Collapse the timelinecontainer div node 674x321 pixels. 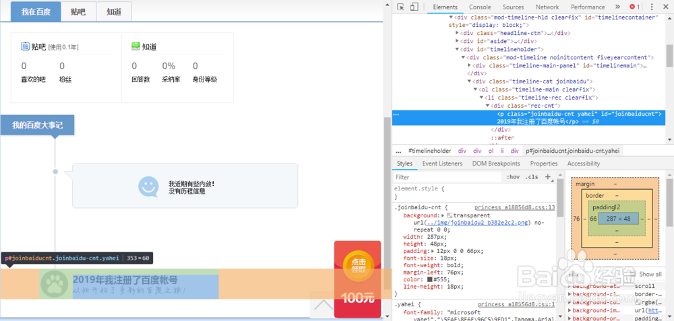click(451, 17)
